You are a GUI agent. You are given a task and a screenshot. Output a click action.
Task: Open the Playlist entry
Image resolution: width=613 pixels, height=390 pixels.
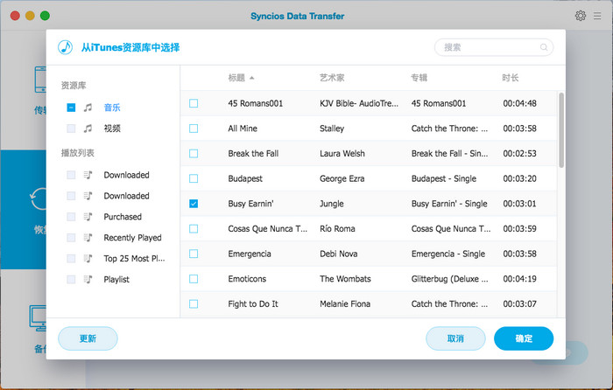[116, 279]
